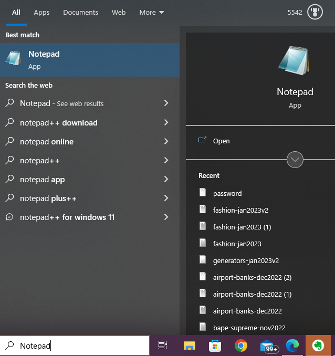Viewport: 335px width, 356px height.
Task: Click the Notepad search input field
Action: [x=75, y=345]
